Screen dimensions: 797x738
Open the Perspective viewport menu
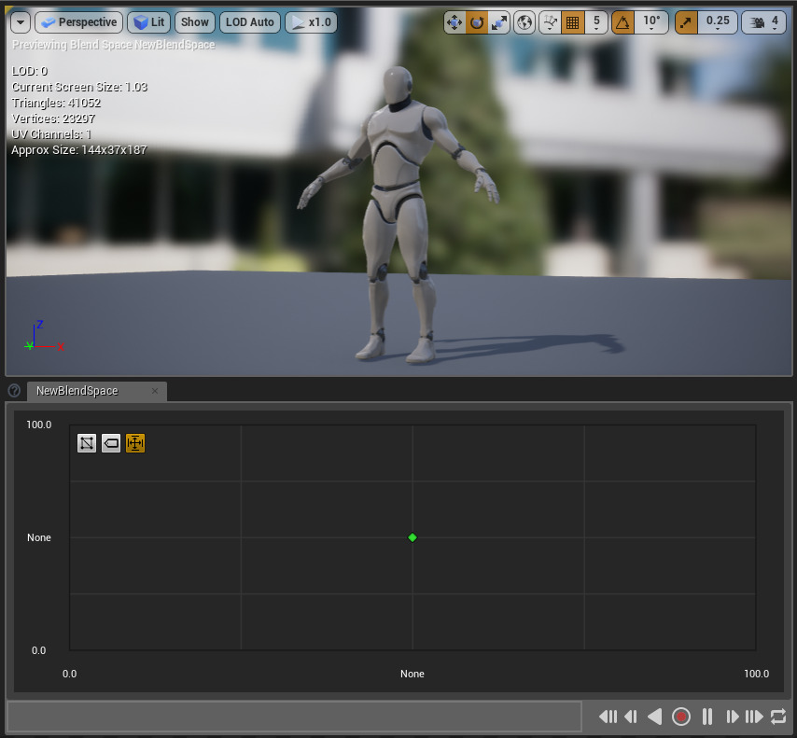pos(79,22)
